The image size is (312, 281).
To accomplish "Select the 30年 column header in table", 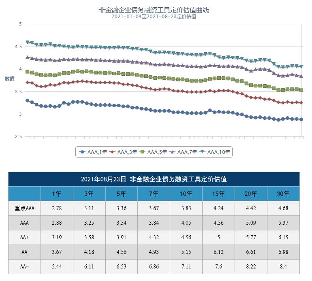I will click(283, 194).
